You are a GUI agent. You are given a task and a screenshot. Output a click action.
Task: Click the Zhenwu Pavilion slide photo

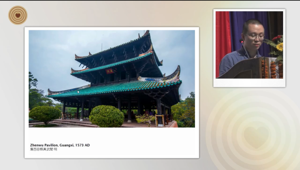(x=111, y=79)
